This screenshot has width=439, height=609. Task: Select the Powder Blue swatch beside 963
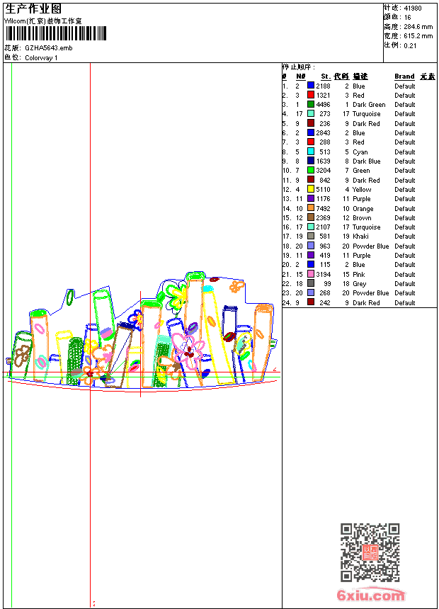(x=311, y=246)
